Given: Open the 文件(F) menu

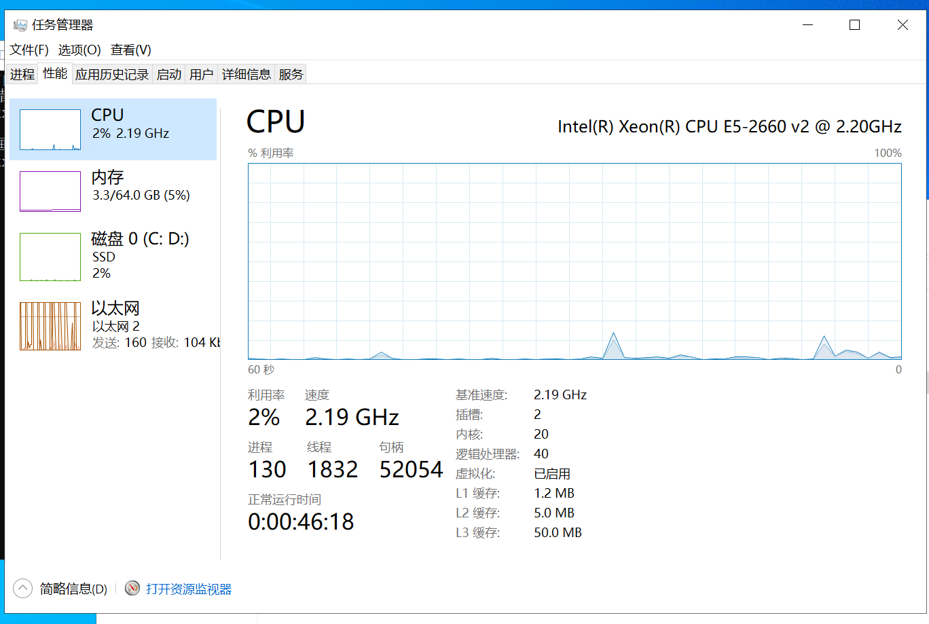Looking at the screenshot, I should click(x=29, y=50).
